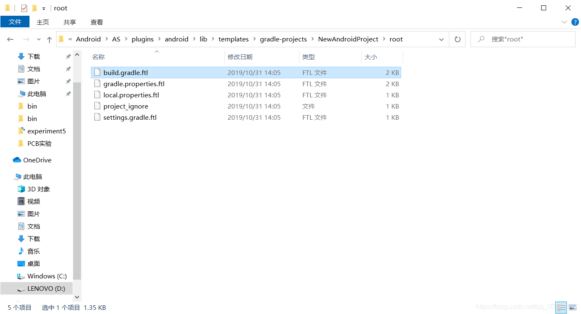
Task: Open Explorer help question mark icon
Action: (x=576, y=22)
